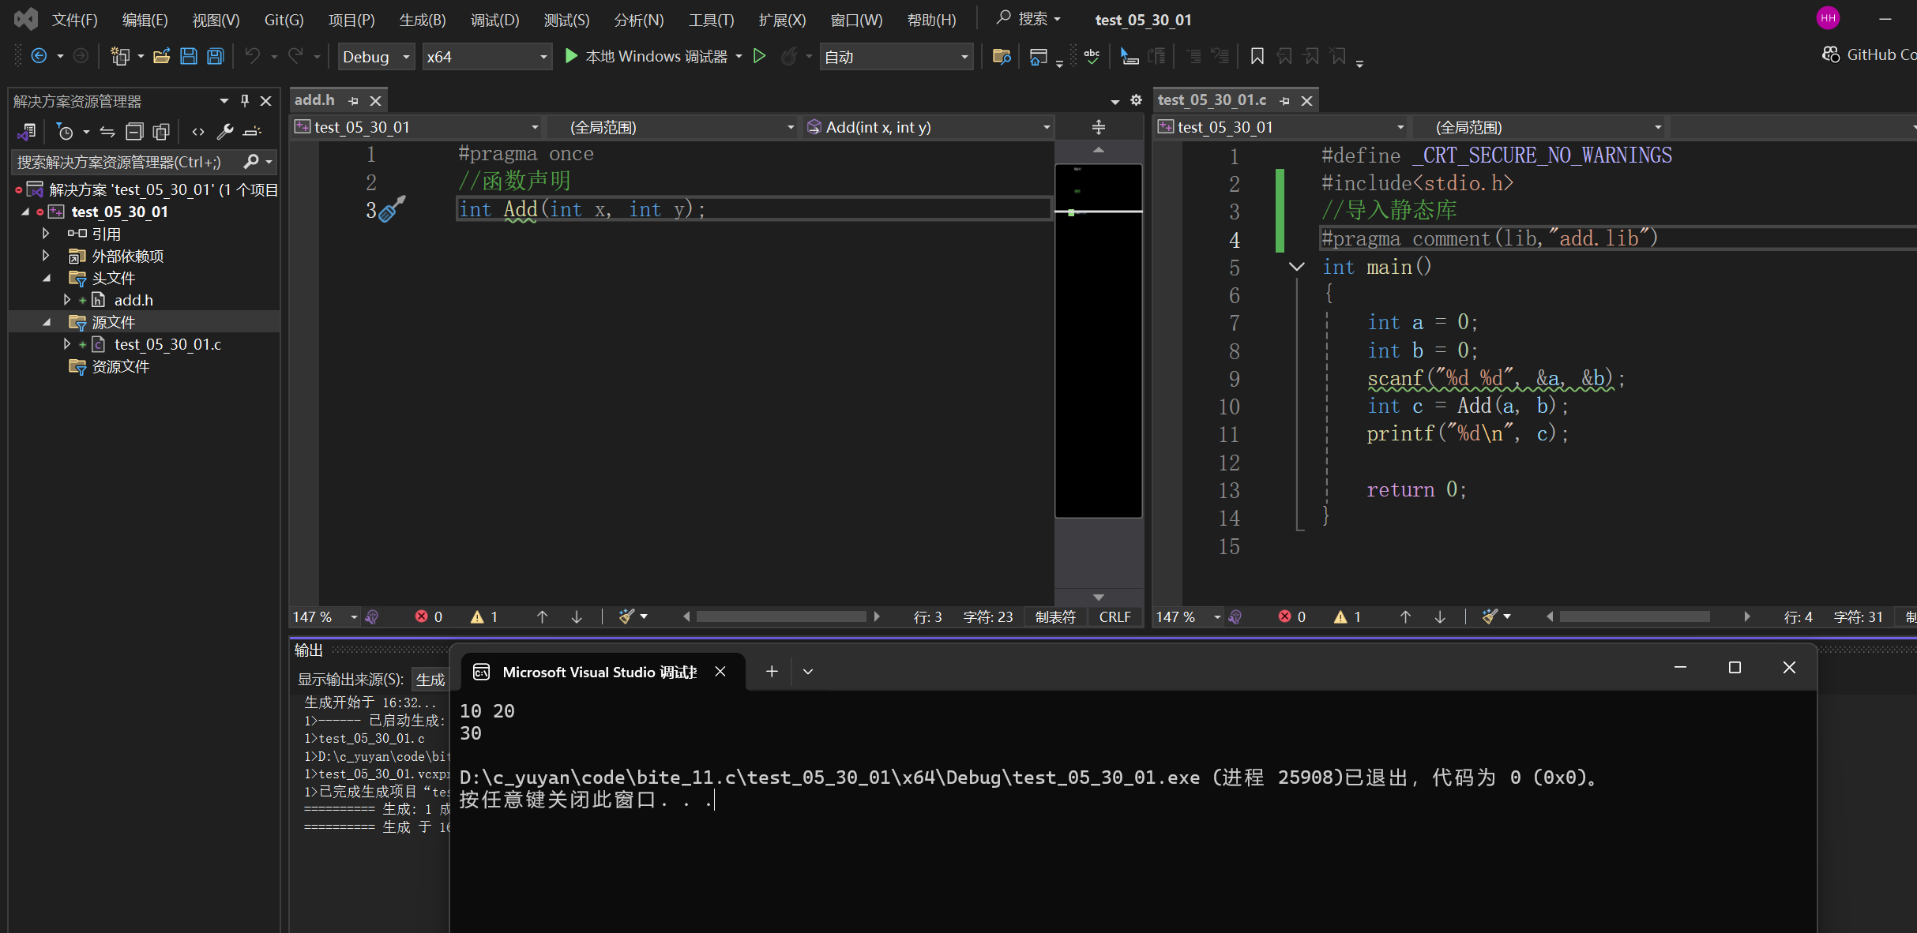1917x933 pixels.
Task: Click the screwdriver quick action icon
Action: pyautogui.click(x=392, y=209)
